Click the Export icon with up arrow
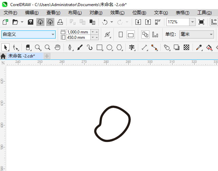This screenshot has width=218, height=171. click(148, 22)
